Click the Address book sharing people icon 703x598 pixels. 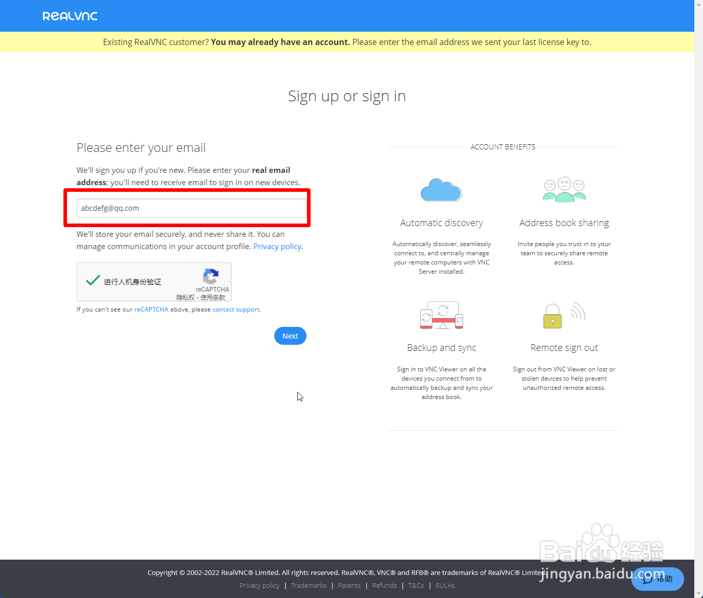pyautogui.click(x=564, y=190)
